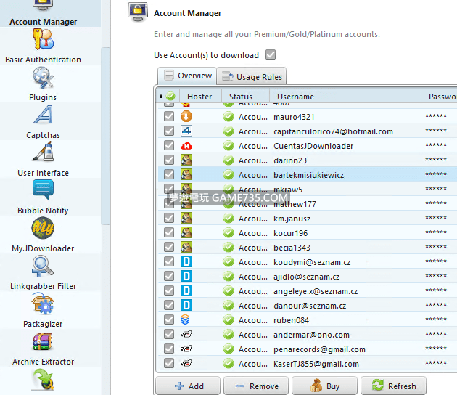457x395 pixels.
Task: Open the Plugins settings icon
Action: pyautogui.click(x=43, y=78)
